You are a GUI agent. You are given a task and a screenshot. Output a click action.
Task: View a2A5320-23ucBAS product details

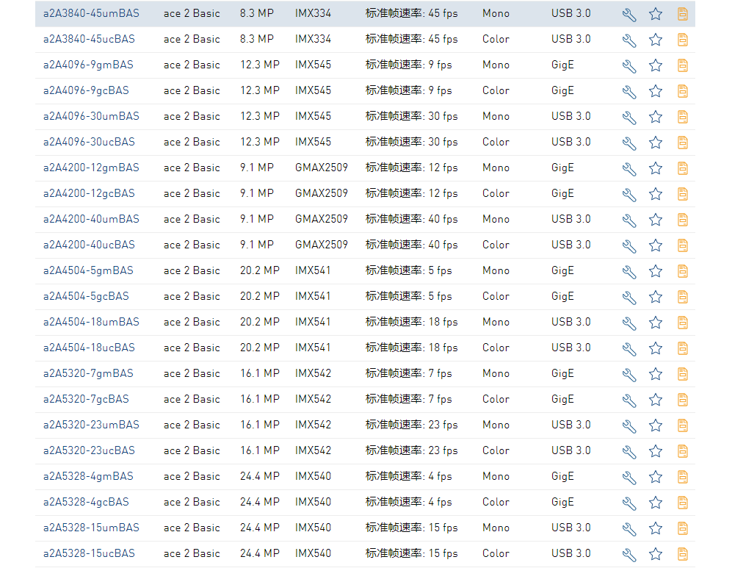(89, 450)
